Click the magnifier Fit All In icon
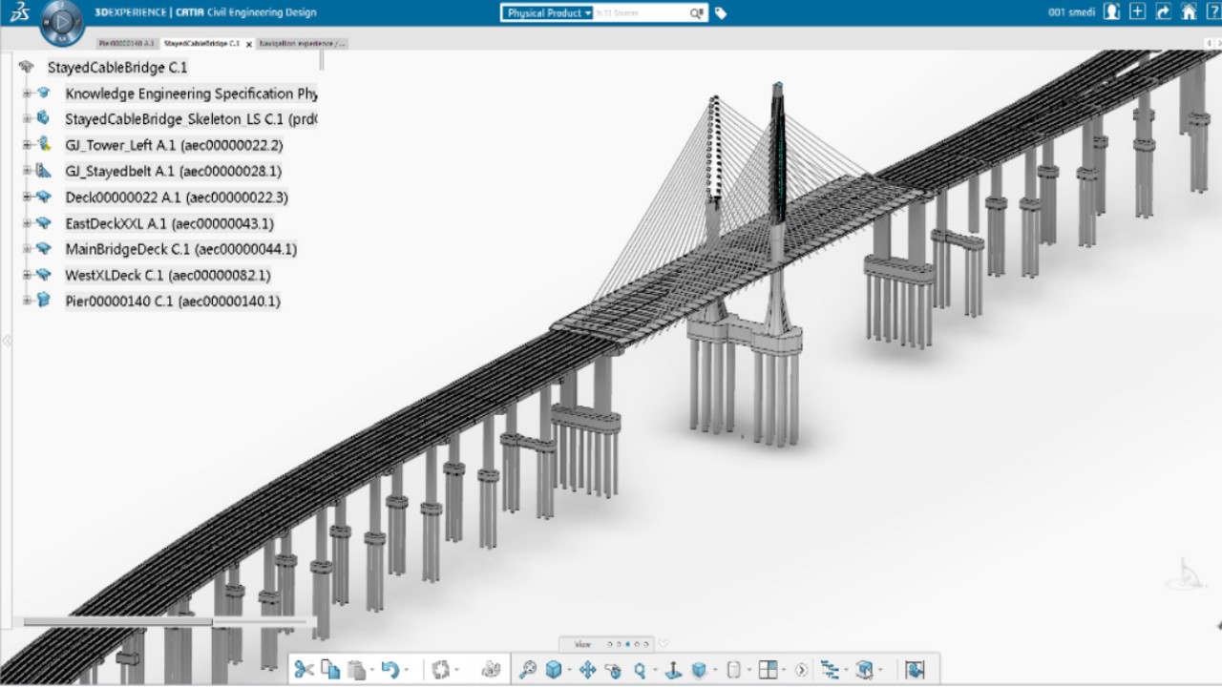Screen dimensions: 1222x687 (528, 670)
